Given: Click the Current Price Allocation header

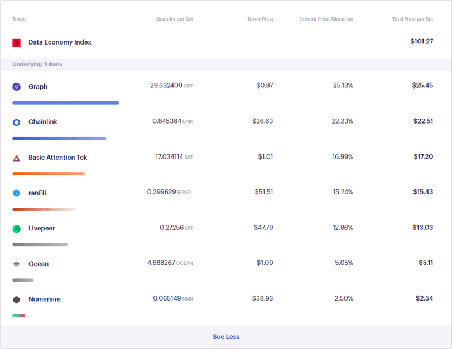Looking at the screenshot, I should (x=326, y=19).
